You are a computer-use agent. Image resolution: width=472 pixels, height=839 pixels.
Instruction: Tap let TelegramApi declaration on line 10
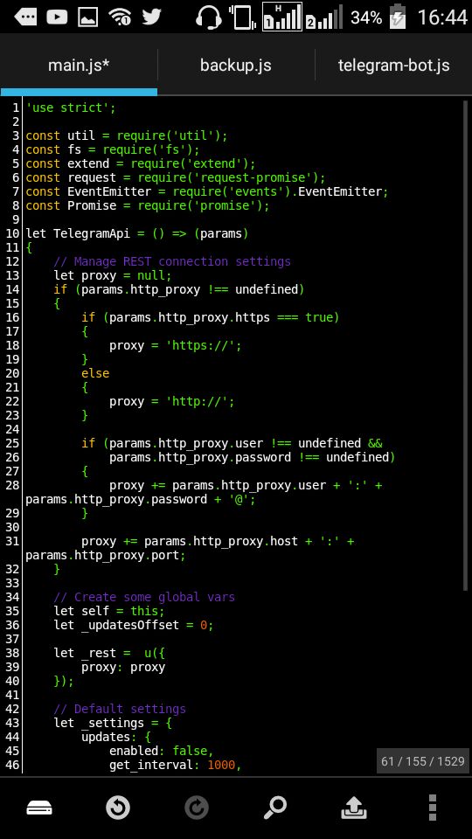(x=137, y=234)
